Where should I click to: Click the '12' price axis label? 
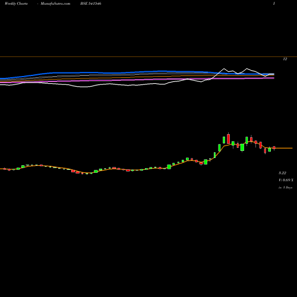(285, 59)
